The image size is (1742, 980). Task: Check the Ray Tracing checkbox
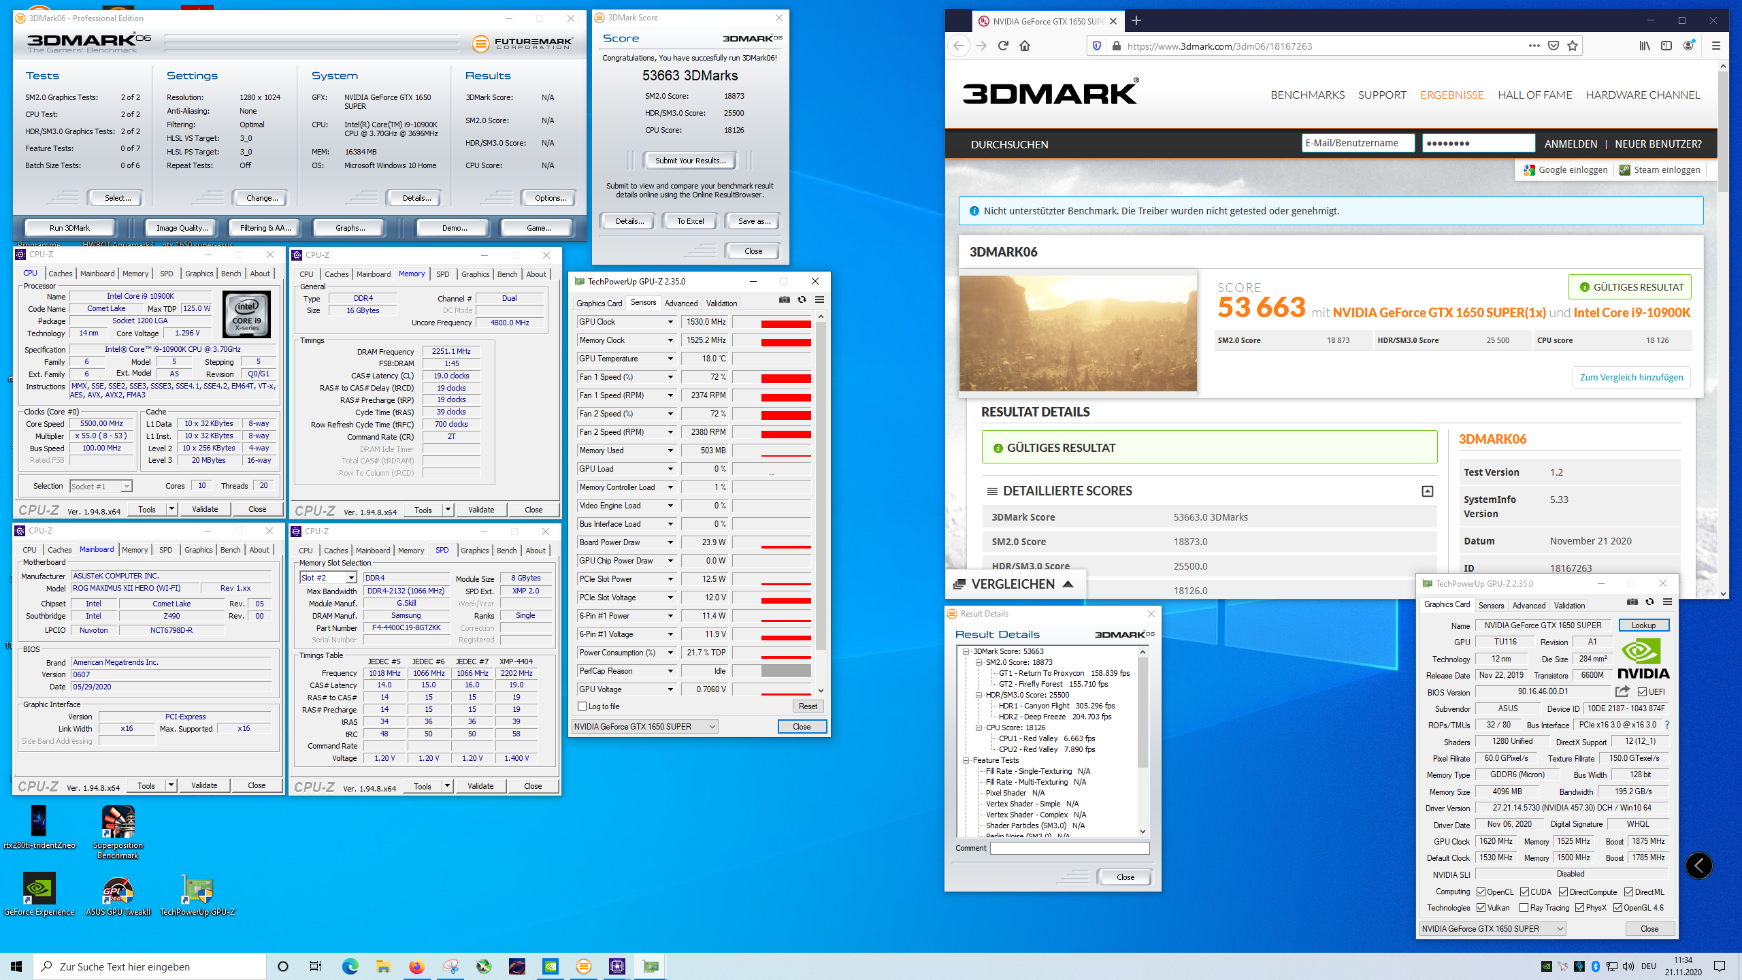[x=1523, y=907]
